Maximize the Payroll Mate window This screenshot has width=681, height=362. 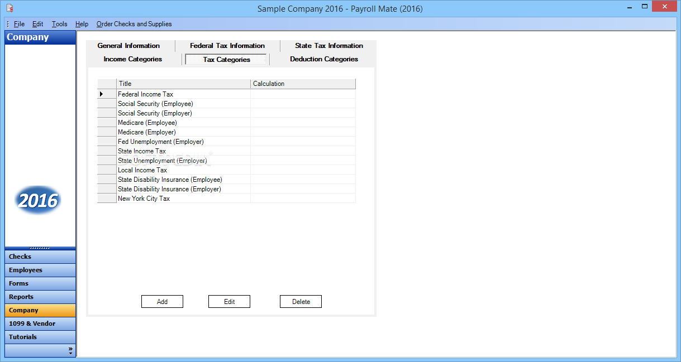645,7
